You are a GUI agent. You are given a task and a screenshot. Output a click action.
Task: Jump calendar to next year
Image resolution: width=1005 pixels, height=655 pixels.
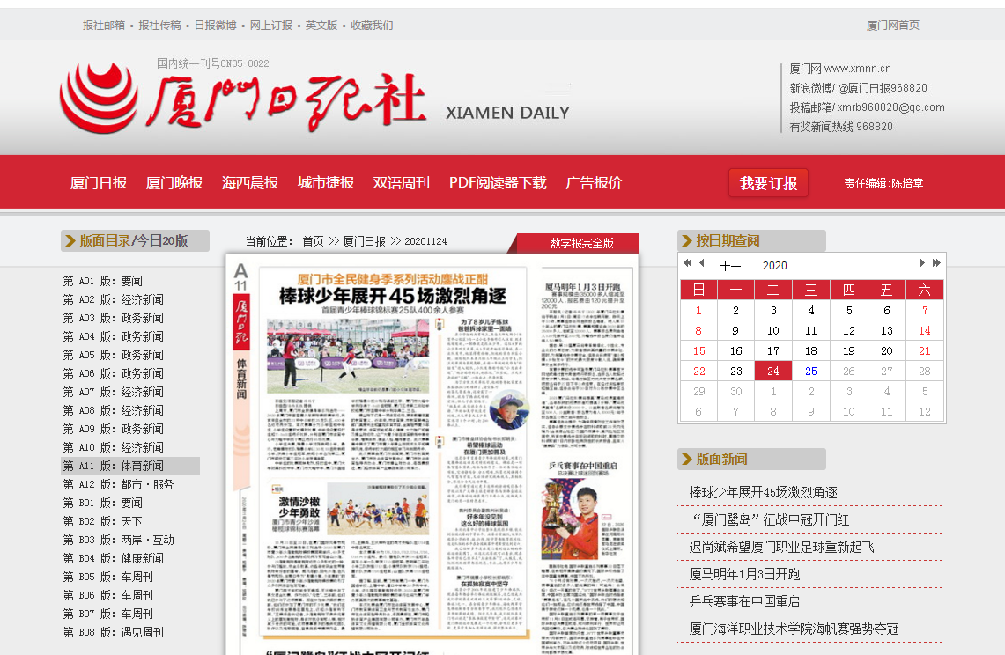click(x=936, y=263)
